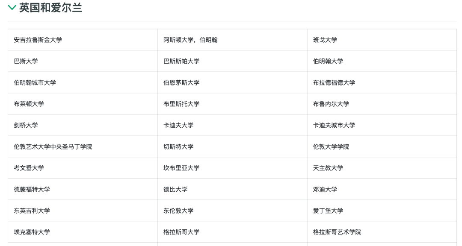Viewport: 462px width, 246px height.
Task: Click the 剑桥大学 entry
Action: (x=26, y=125)
